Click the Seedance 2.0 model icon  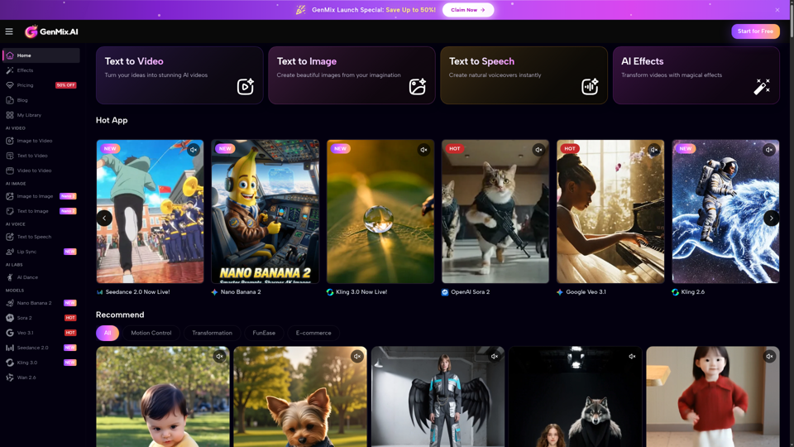(x=10, y=348)
